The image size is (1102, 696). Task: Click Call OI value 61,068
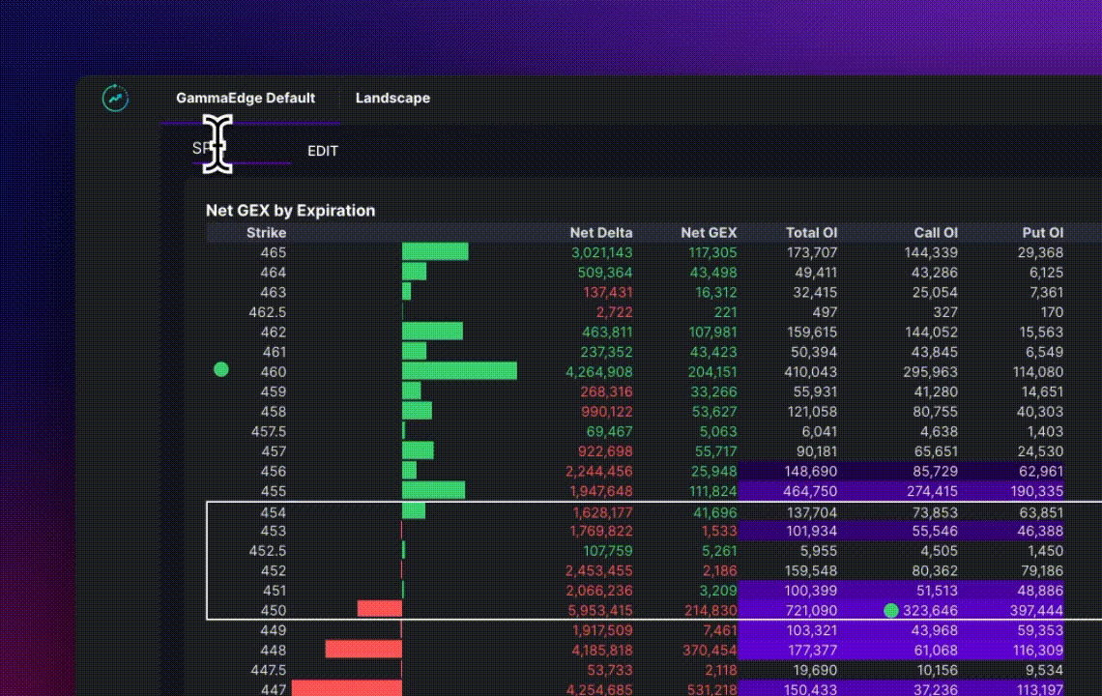[936, 651]
